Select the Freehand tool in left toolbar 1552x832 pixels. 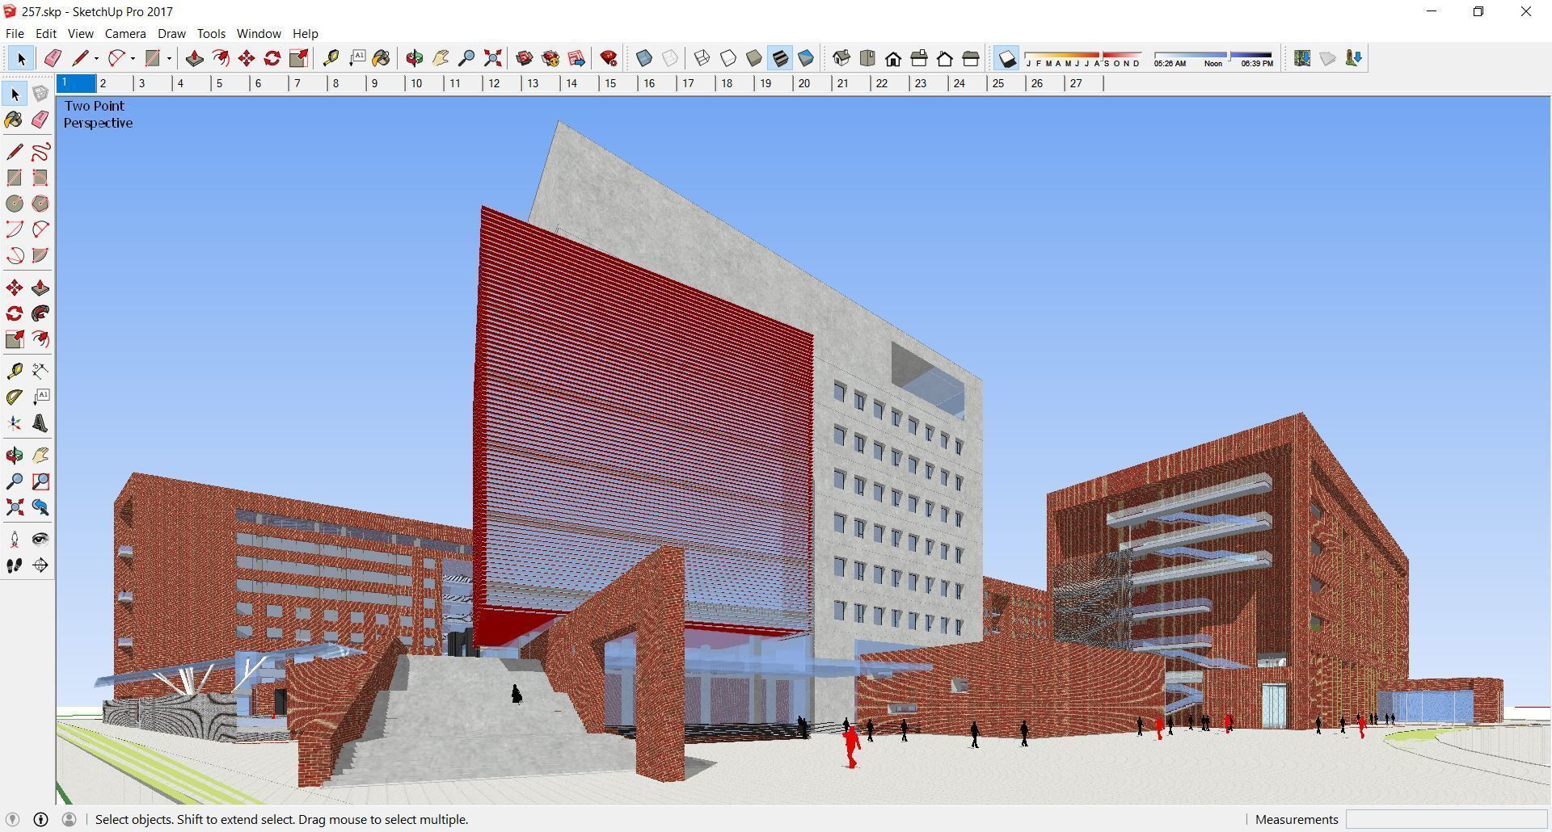40,152
